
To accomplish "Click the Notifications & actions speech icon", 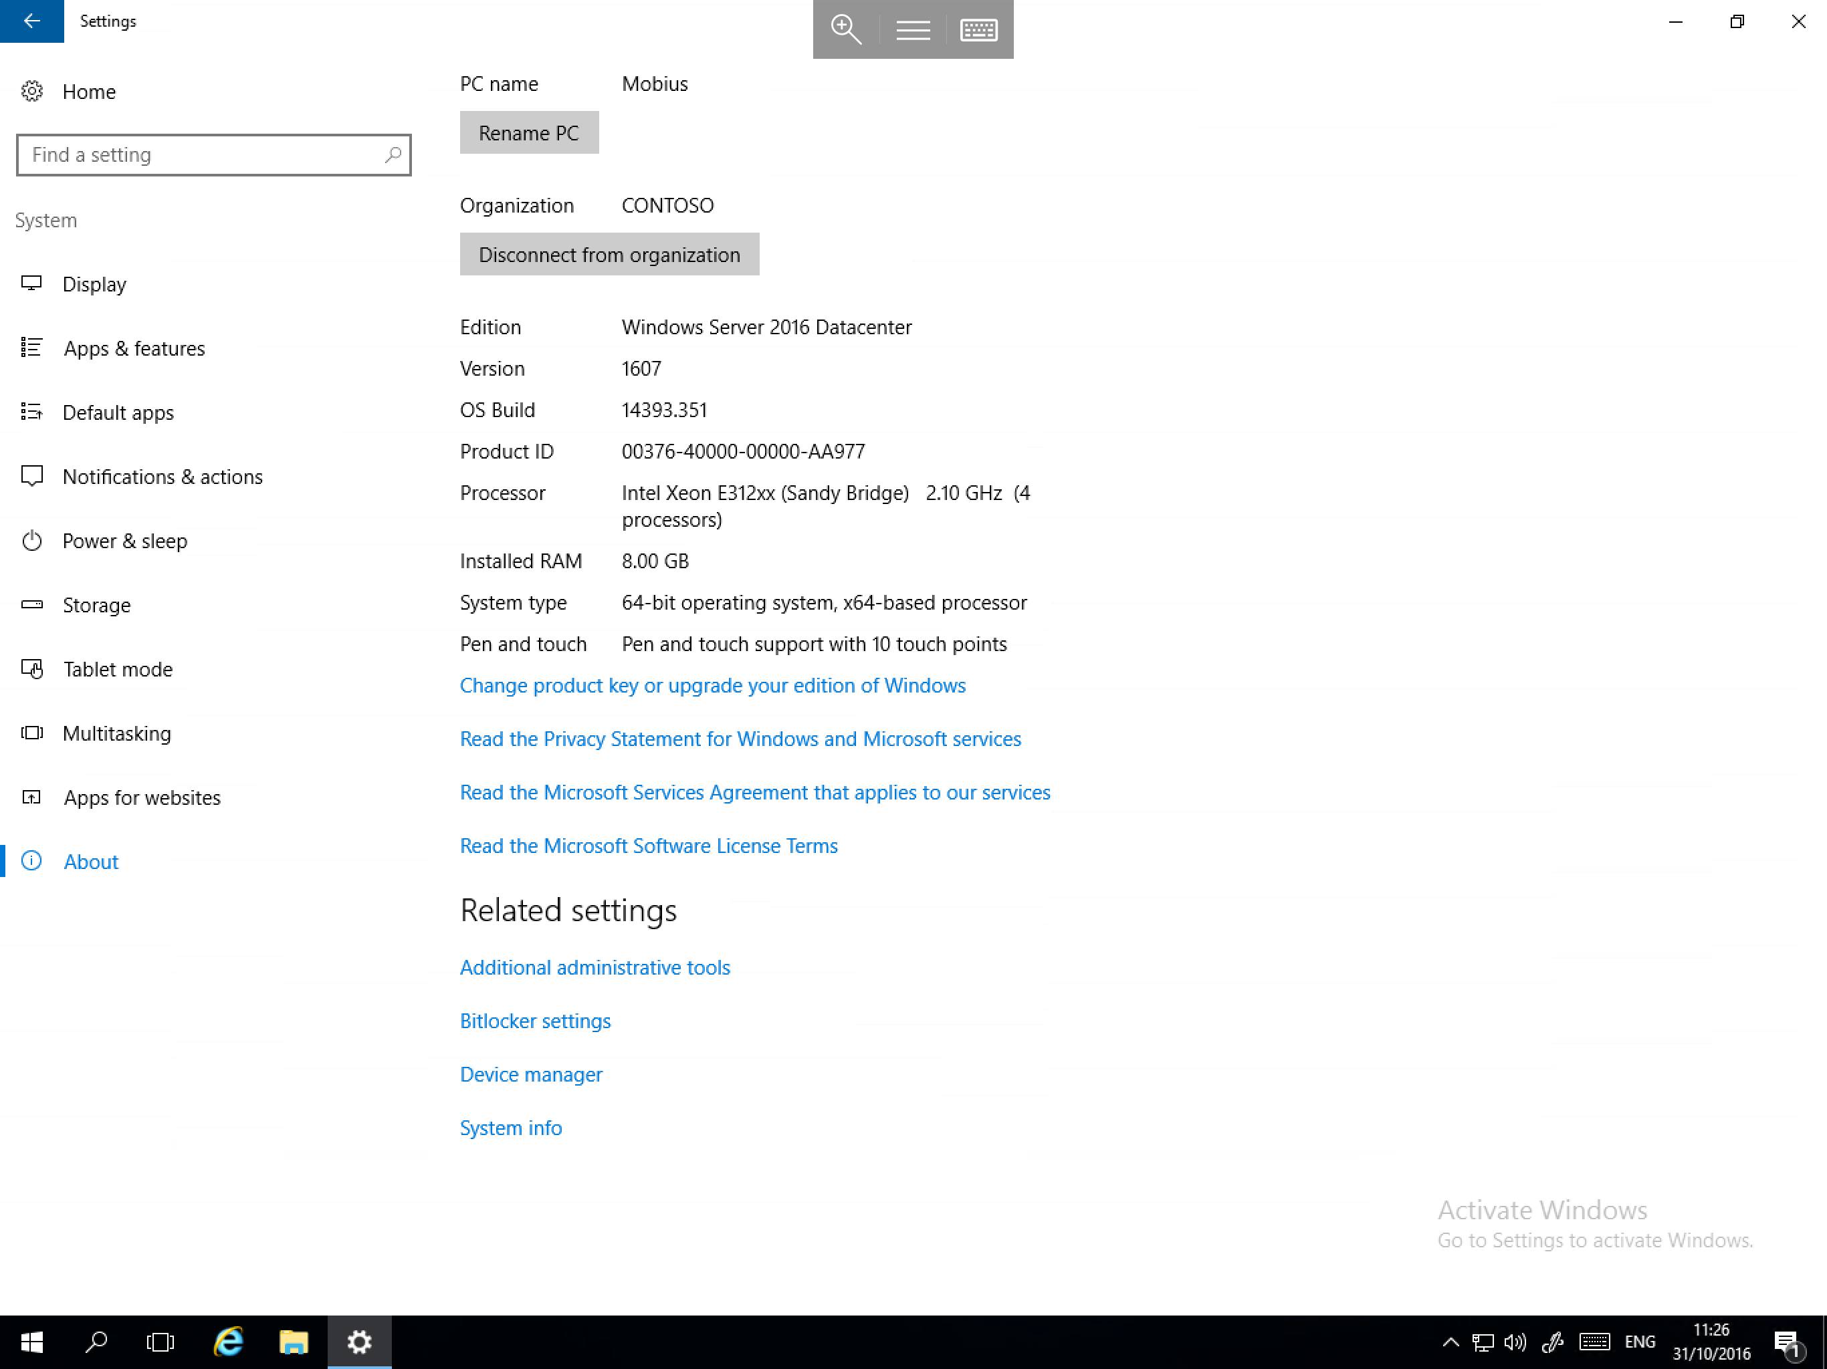I will pos(31,475).
